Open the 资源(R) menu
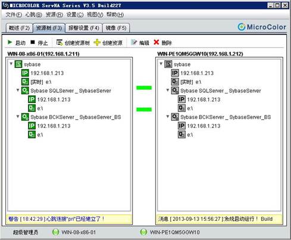 [54, 15]
